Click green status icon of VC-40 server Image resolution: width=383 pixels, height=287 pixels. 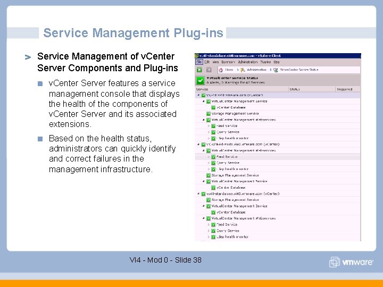203,95
